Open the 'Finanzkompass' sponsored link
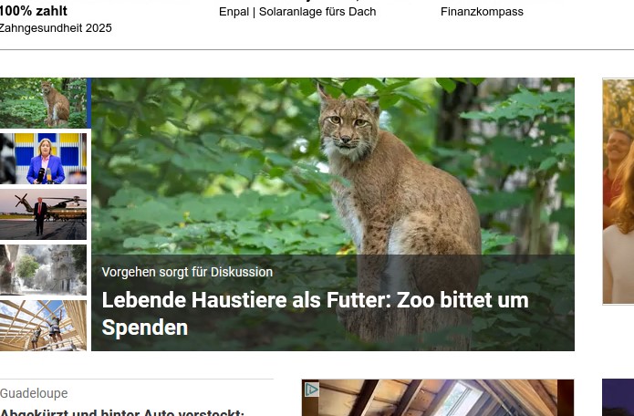This screenshot has height=416, width=634. click(x=482, y=12)
